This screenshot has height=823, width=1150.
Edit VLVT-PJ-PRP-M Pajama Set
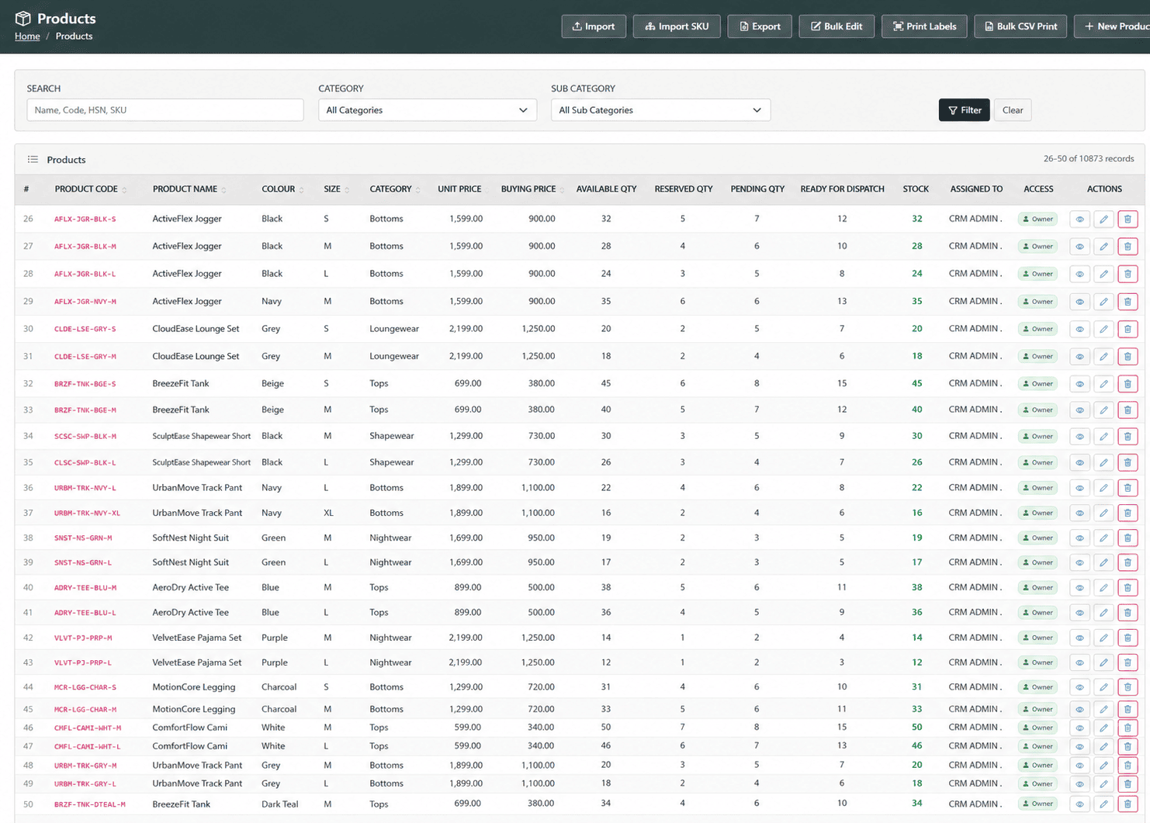click(x=1103, y=638)
